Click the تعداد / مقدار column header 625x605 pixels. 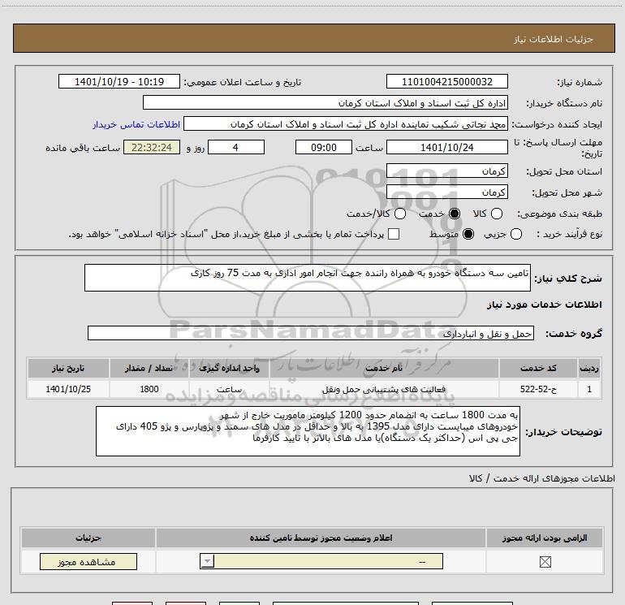coord(149,368)
